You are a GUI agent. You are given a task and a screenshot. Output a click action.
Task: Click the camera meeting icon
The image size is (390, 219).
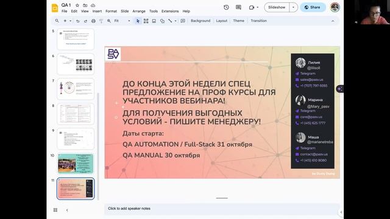(x=252, y=7)
